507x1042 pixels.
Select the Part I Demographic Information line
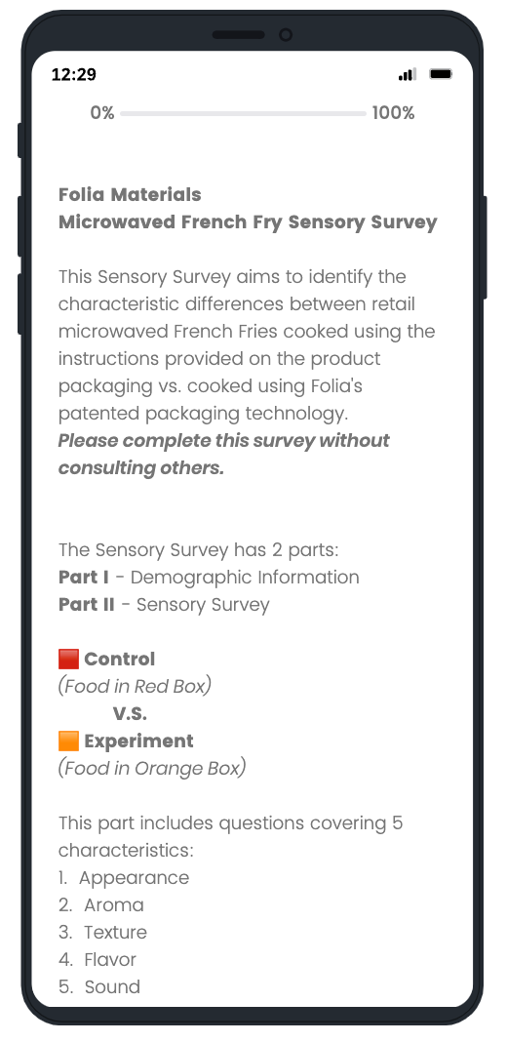[209, 578]
